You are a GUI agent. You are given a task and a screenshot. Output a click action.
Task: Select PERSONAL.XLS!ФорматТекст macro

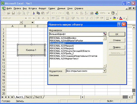76,59
